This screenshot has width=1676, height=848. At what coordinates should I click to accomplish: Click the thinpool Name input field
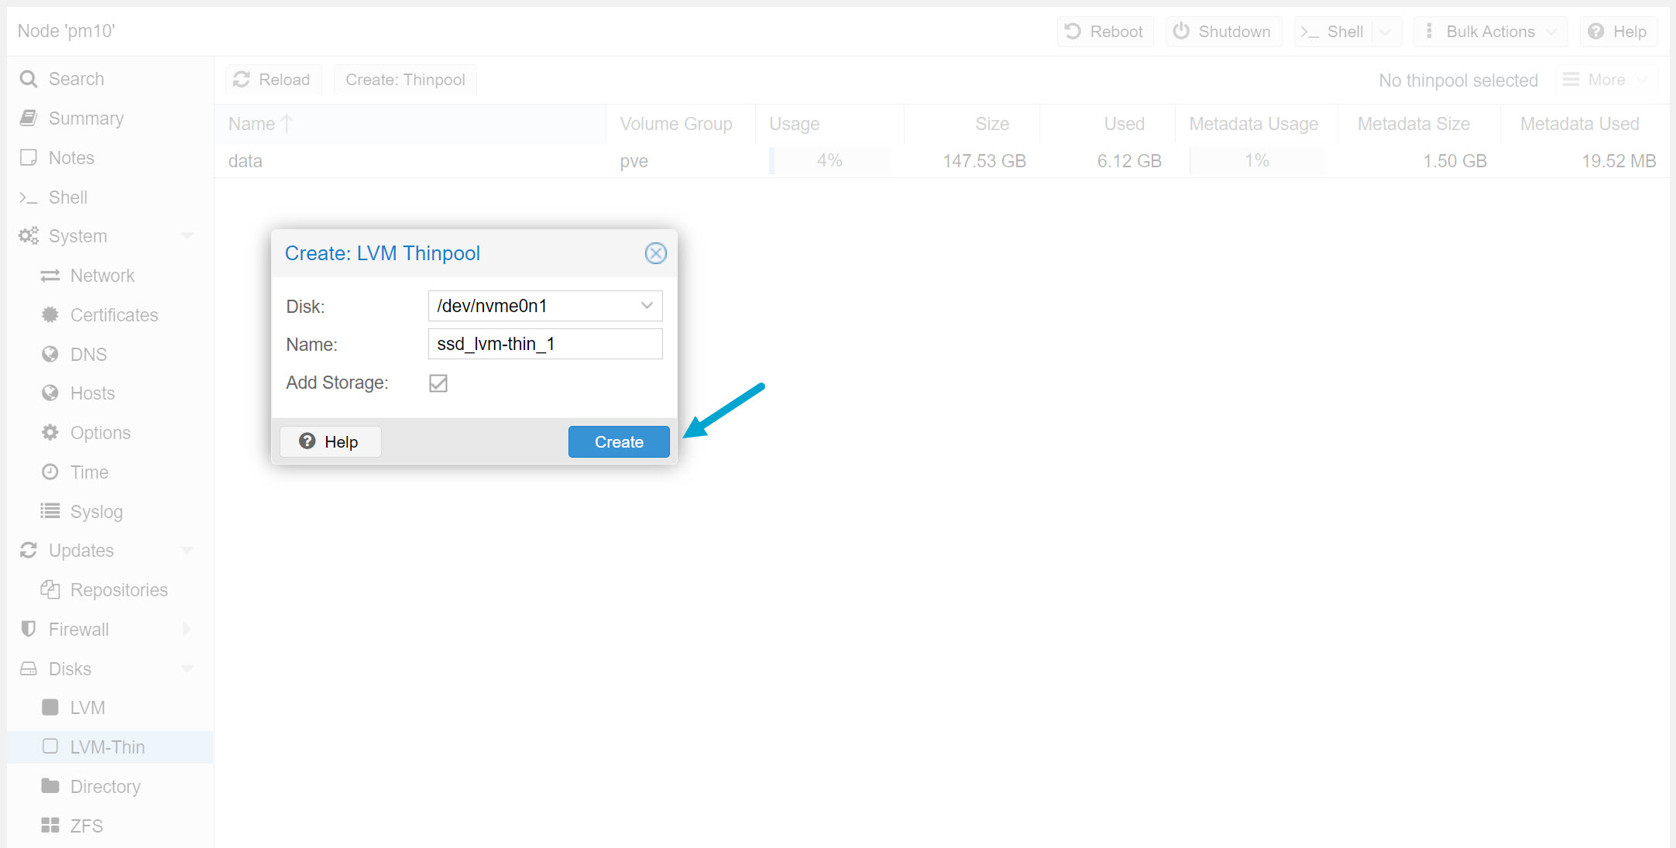point(544,344)
